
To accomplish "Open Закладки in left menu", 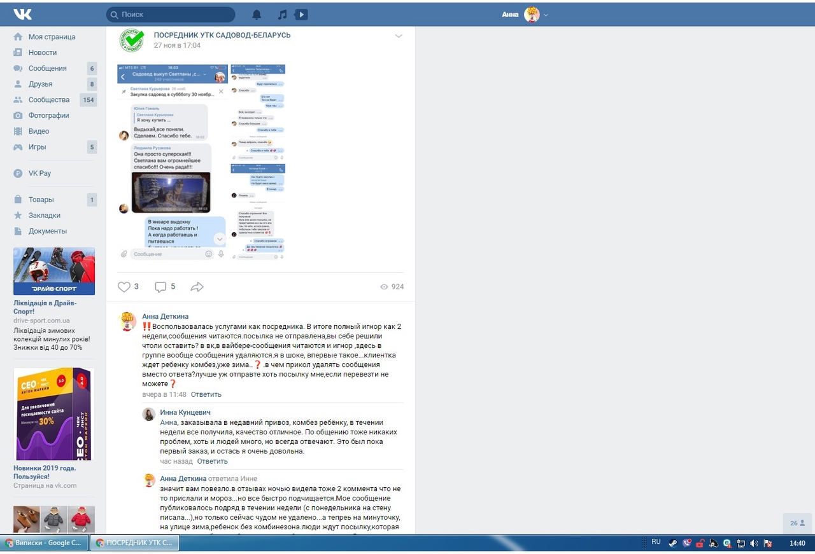I will click(x=44, y=215).
